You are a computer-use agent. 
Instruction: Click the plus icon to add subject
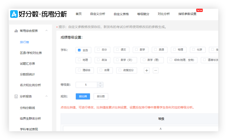147,70
